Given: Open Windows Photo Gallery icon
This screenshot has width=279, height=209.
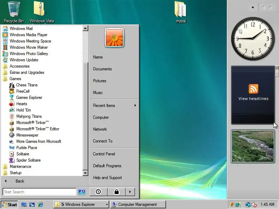Looking at the screenshot, I should (x=5, y=54).
